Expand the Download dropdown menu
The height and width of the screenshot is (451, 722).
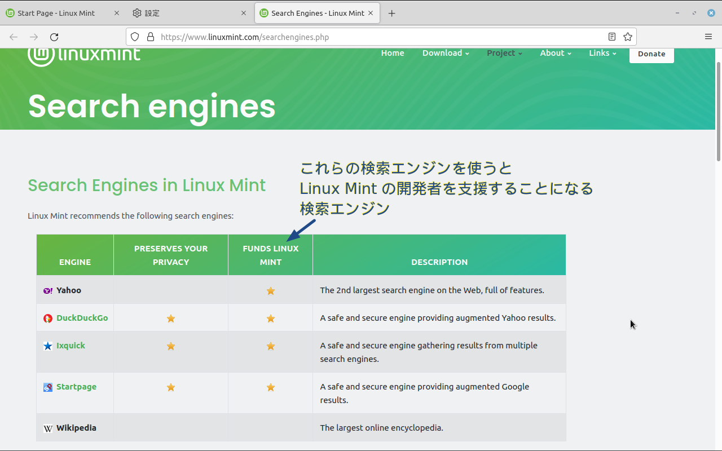point(446,53)
